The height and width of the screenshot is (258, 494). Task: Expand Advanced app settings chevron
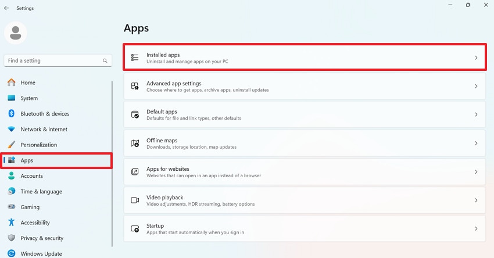pyautogui.click(x=476, y=86)
